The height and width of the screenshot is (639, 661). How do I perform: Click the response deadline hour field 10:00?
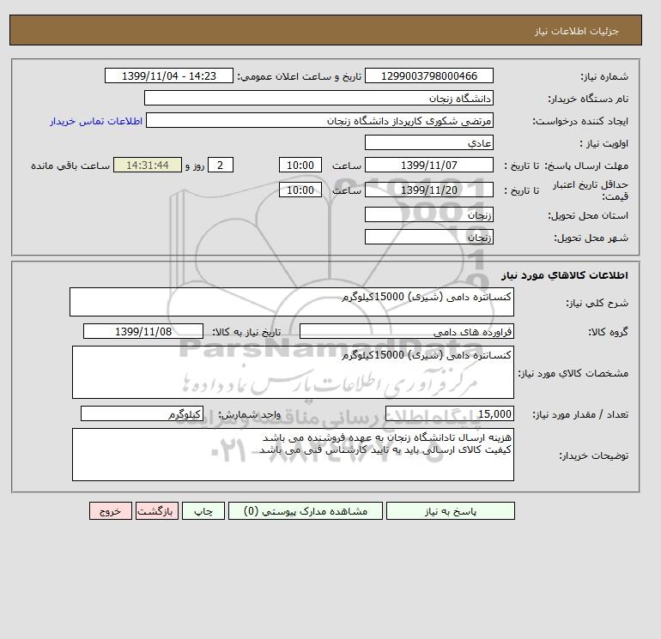tap(300, 166)
